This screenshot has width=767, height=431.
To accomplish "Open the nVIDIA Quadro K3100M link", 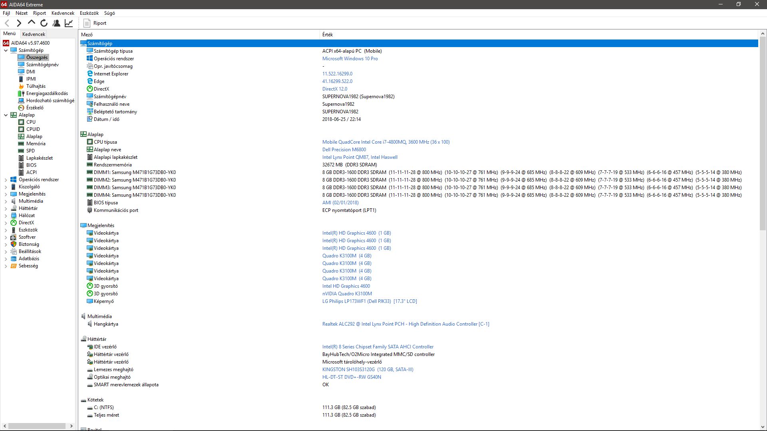I will (x=347, y=294).
